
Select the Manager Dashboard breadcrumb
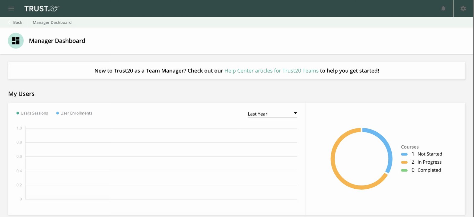tap(52, 22)
